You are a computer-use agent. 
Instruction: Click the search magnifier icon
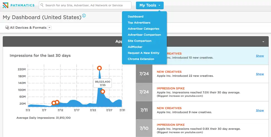pyautogui.click(x=42, y=5)
